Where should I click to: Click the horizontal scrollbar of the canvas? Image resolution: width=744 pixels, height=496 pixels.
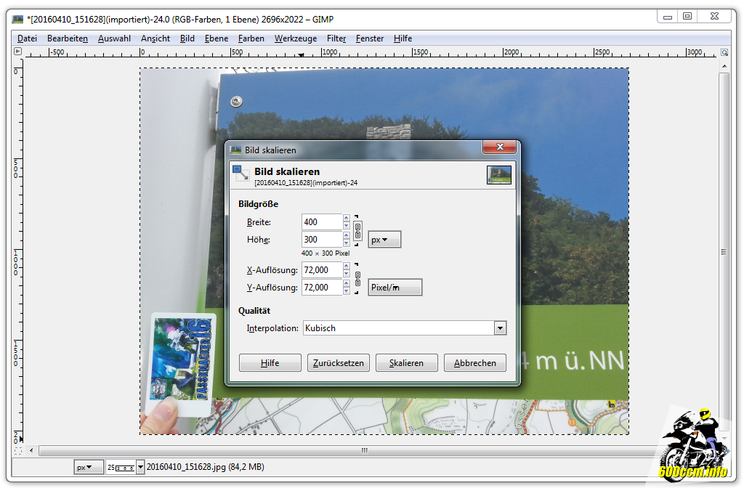[363, 451]
